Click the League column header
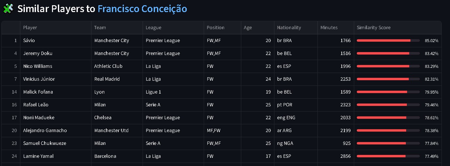450x166 pixels. coord(154,28)
